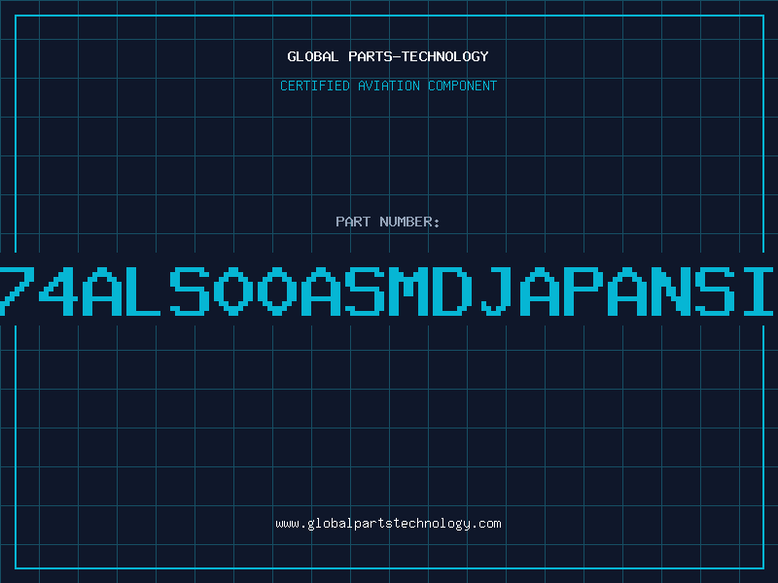Click the CERTIFIED AVIATION COMPONENT subtitle

pyautogui.click(x=388, y=86)
